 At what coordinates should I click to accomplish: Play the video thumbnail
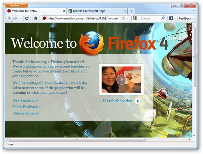[x=121, y=79]
